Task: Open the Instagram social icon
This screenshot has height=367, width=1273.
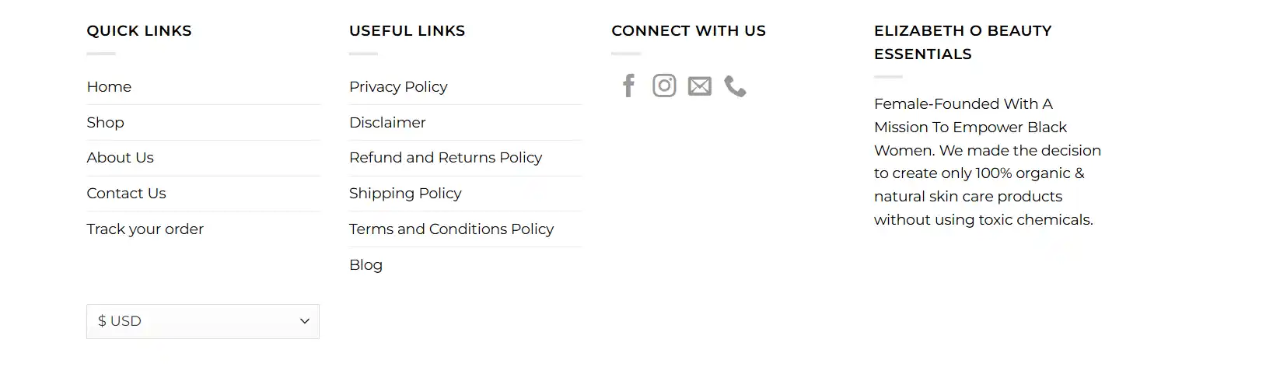Action: point(664,86)
